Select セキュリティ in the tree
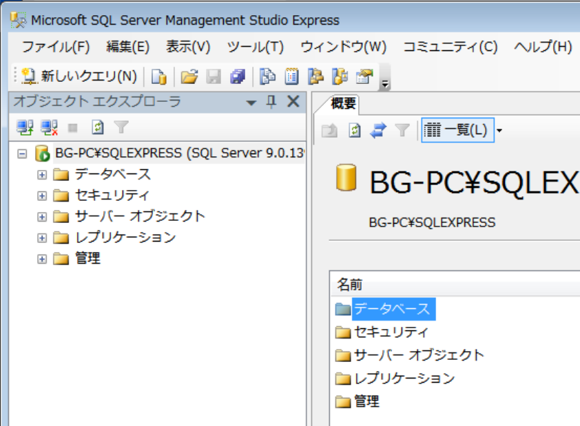The image size is (580, 426). click(112, 195)
